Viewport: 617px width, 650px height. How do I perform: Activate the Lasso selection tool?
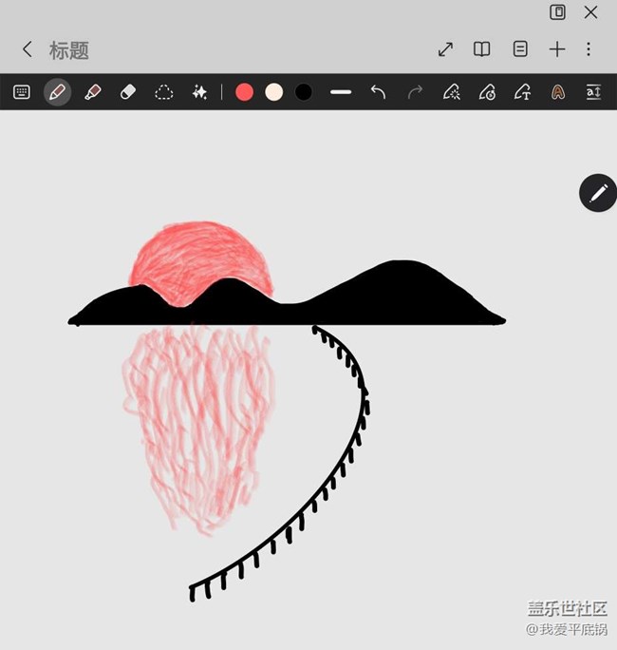click(x=164, y=92)
